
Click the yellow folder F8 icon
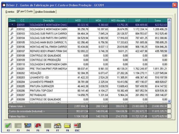tap(67, 126)
